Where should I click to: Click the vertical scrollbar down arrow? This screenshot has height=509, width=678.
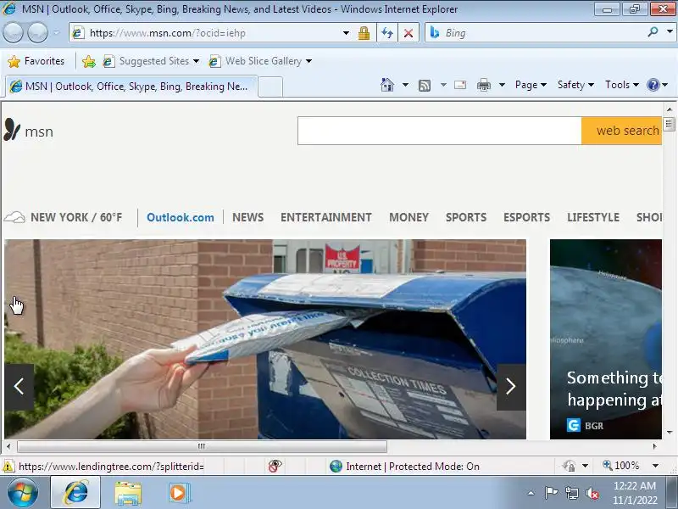point(670,432)
